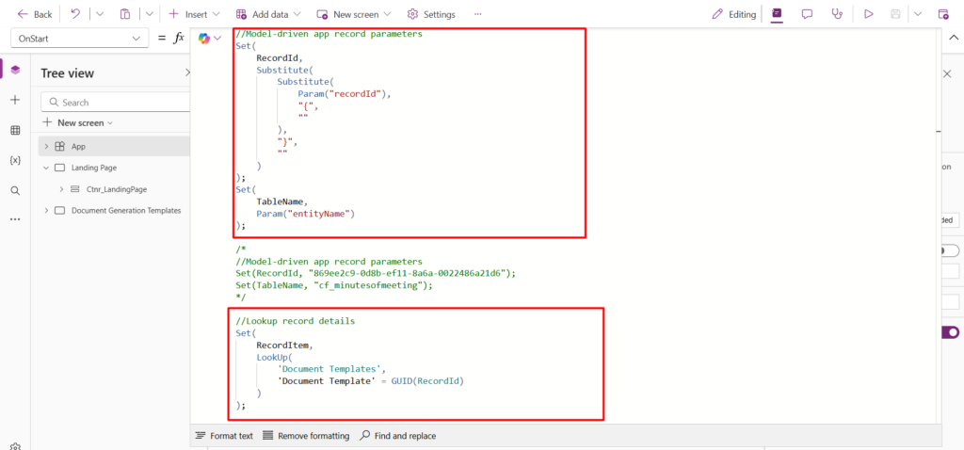Open the Add data menu
This screenshot has width=964, height=450.
268,14
